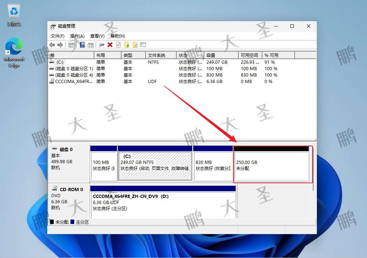
Task: Sort by the 容量 column header
Action: [x=221, y=55]
